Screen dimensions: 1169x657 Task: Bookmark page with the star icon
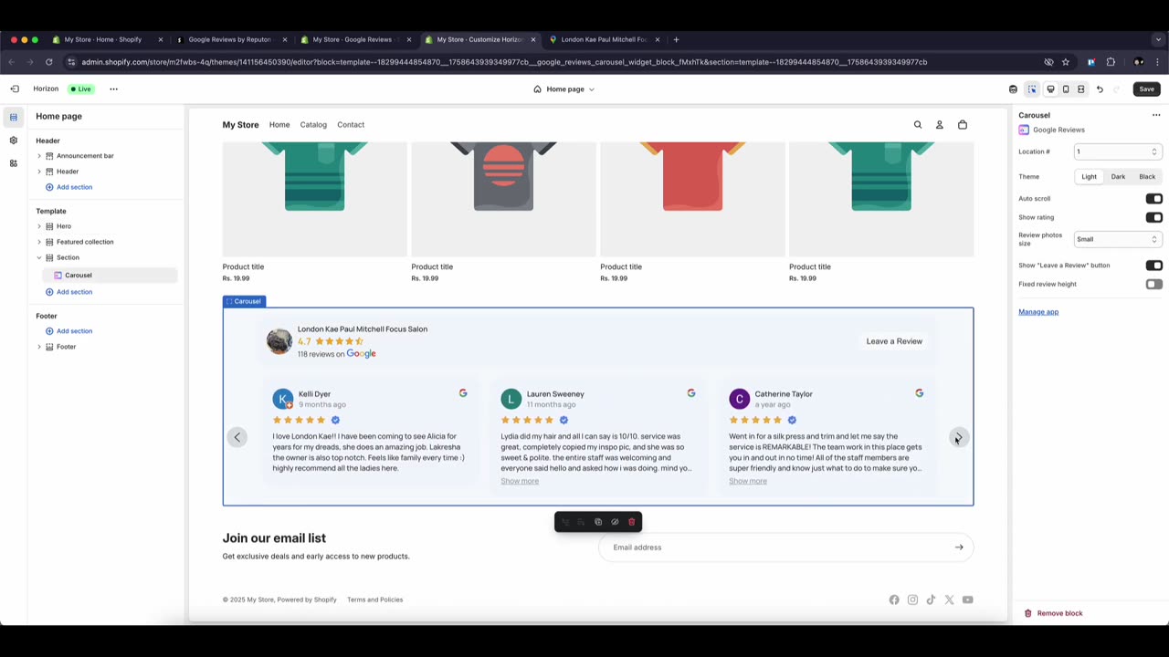[x=1066, y=62]
